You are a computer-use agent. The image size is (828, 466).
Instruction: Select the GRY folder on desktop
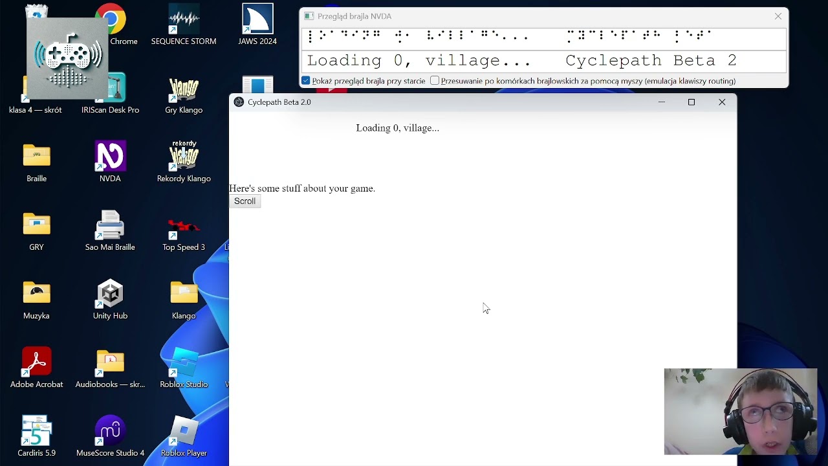36,232
